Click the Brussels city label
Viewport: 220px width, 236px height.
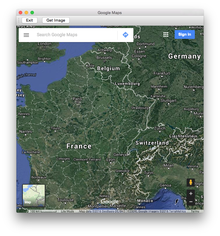click(104, 58)
